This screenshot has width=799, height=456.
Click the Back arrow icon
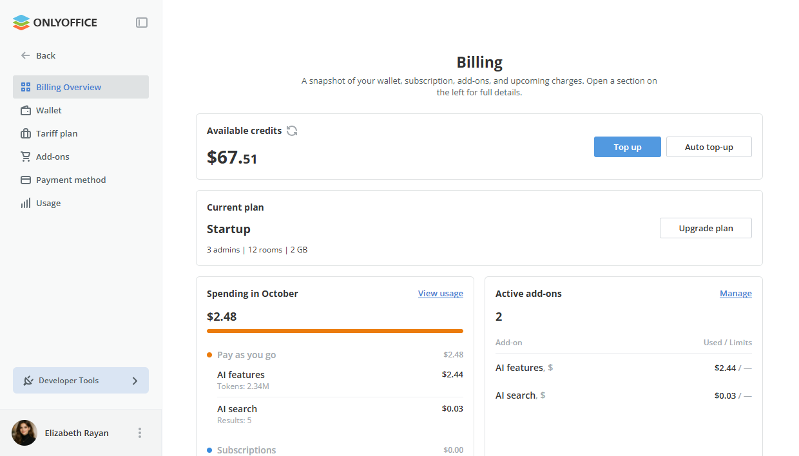point(26,55)
